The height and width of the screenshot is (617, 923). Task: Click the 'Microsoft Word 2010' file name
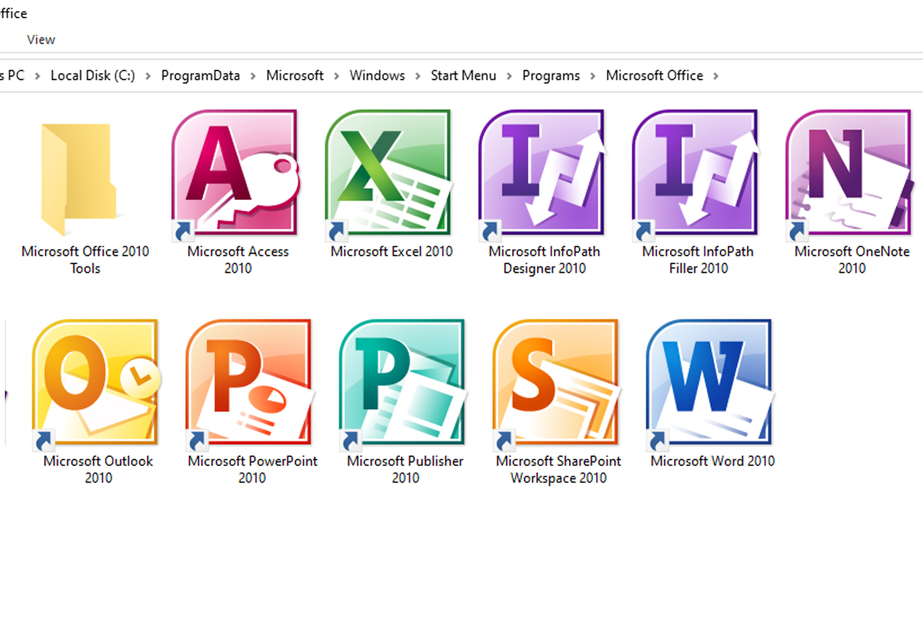click(x=712, y=461)
